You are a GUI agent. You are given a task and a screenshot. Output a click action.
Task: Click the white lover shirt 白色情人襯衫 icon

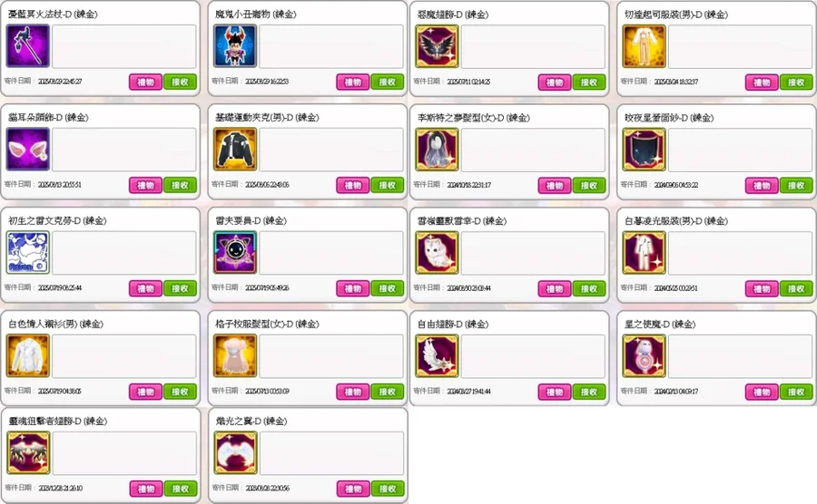pos(27,355)
